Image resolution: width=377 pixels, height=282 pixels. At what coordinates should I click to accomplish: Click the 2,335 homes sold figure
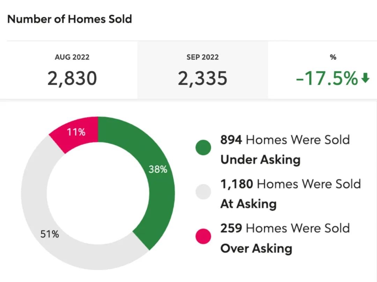(x=202, y=78)
